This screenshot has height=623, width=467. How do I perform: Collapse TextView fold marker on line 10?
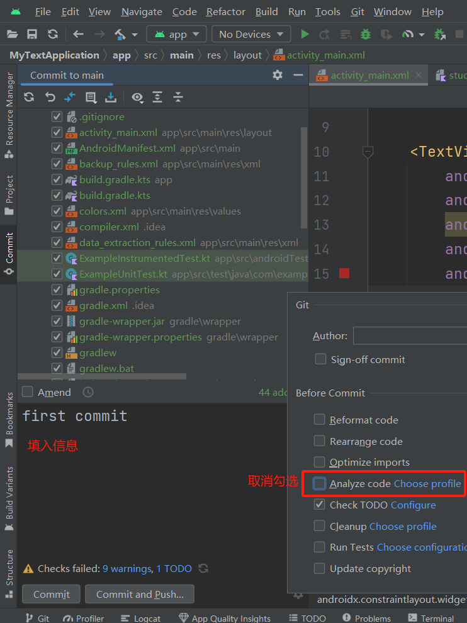point(368,152)
